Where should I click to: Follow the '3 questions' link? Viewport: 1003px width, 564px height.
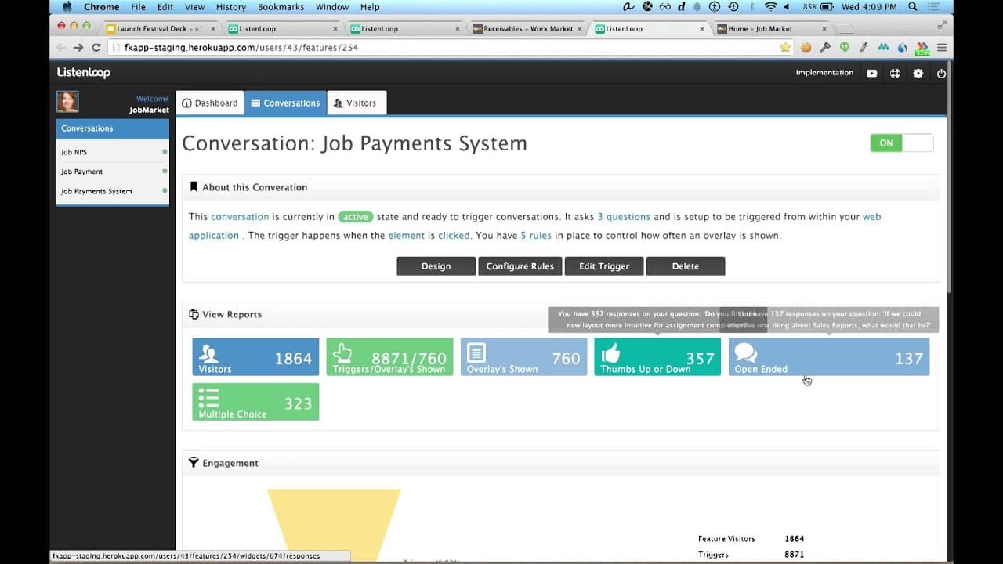point(624,217)
